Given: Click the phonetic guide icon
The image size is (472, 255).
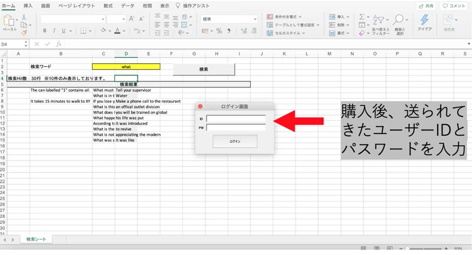Looking at the screenshot, I should [x=137, y=31].
